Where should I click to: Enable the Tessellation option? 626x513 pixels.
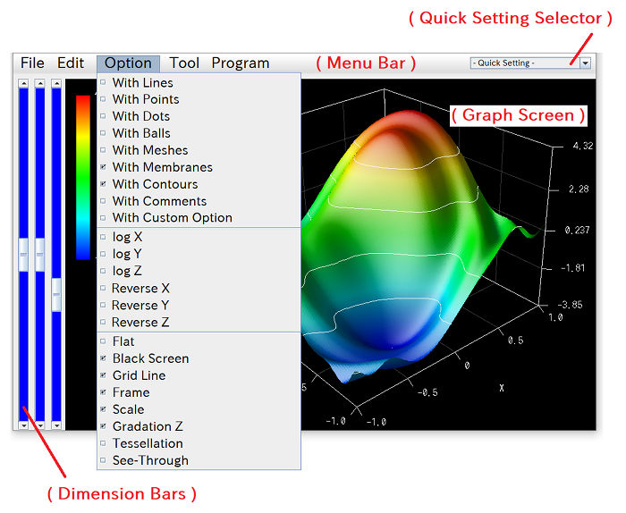[199, 443]
